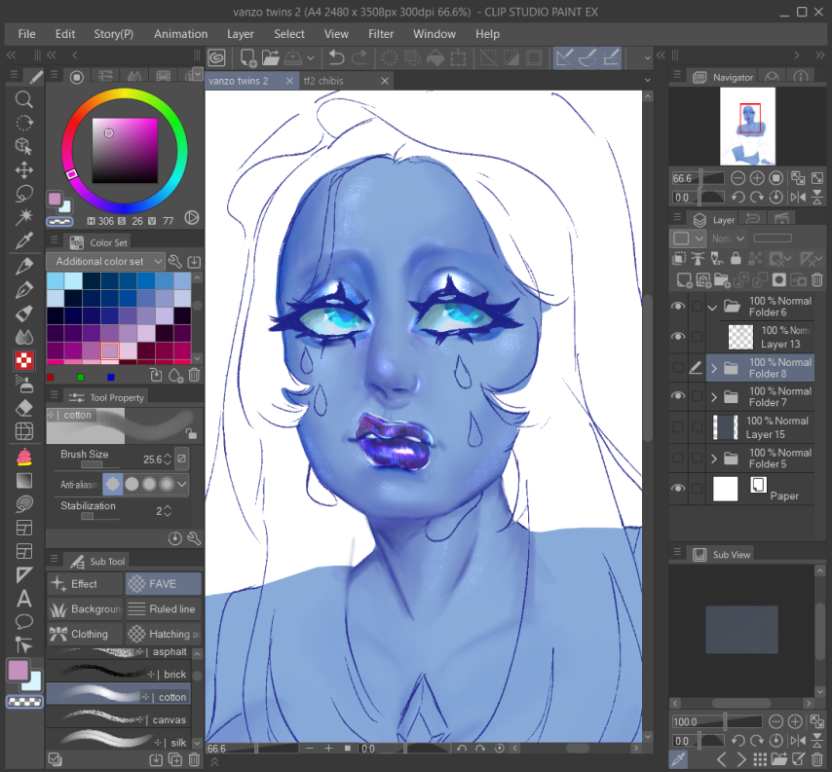Open the File menu
The image size is (832, 772).
(x=26, y=34)
